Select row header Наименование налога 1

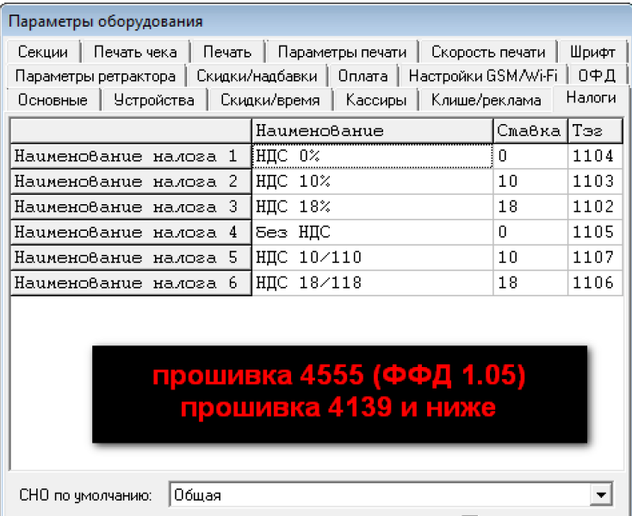click(131, 156)
